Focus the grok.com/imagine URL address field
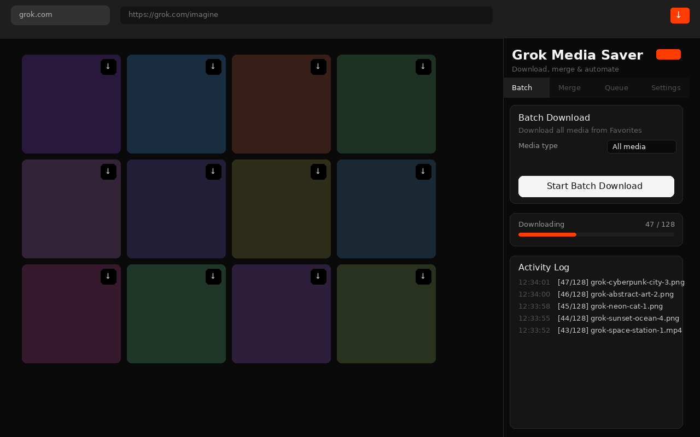 pyautogui.click(x=306, y=15)
